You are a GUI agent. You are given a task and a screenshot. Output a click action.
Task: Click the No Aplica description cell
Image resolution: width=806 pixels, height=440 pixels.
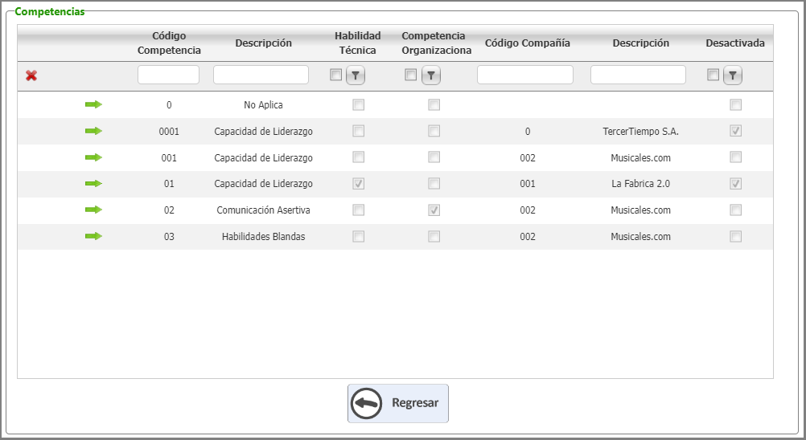tap(263, 104)
